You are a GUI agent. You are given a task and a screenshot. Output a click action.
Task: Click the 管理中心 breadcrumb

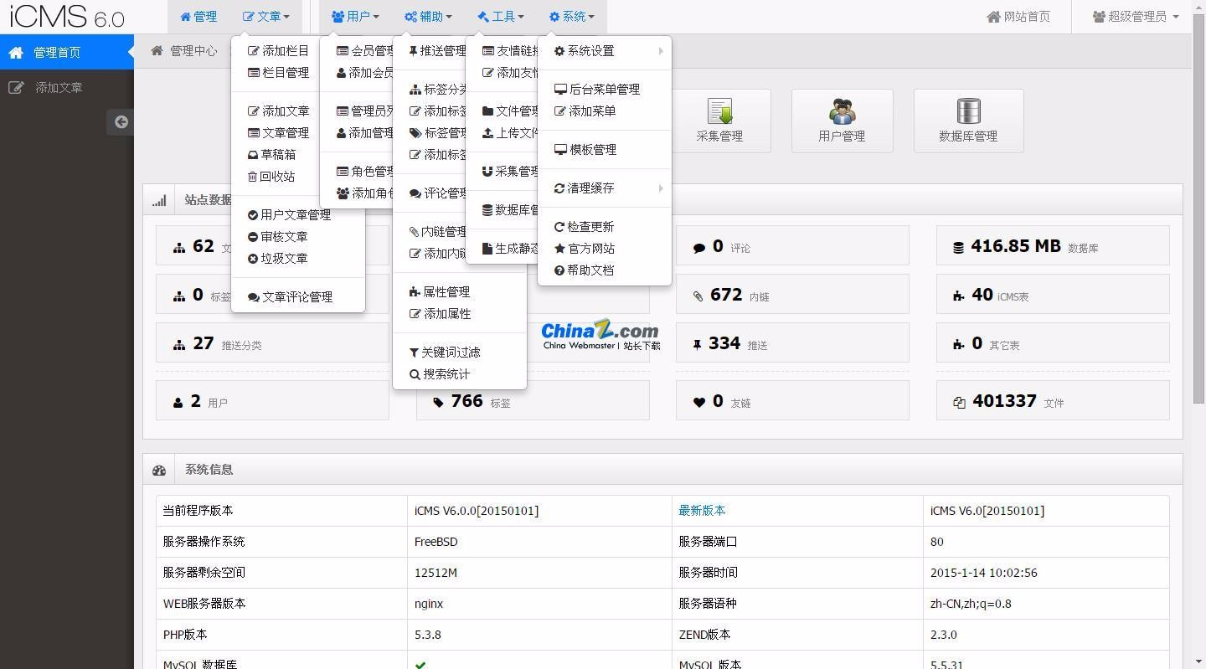click(x=193, y=51)
